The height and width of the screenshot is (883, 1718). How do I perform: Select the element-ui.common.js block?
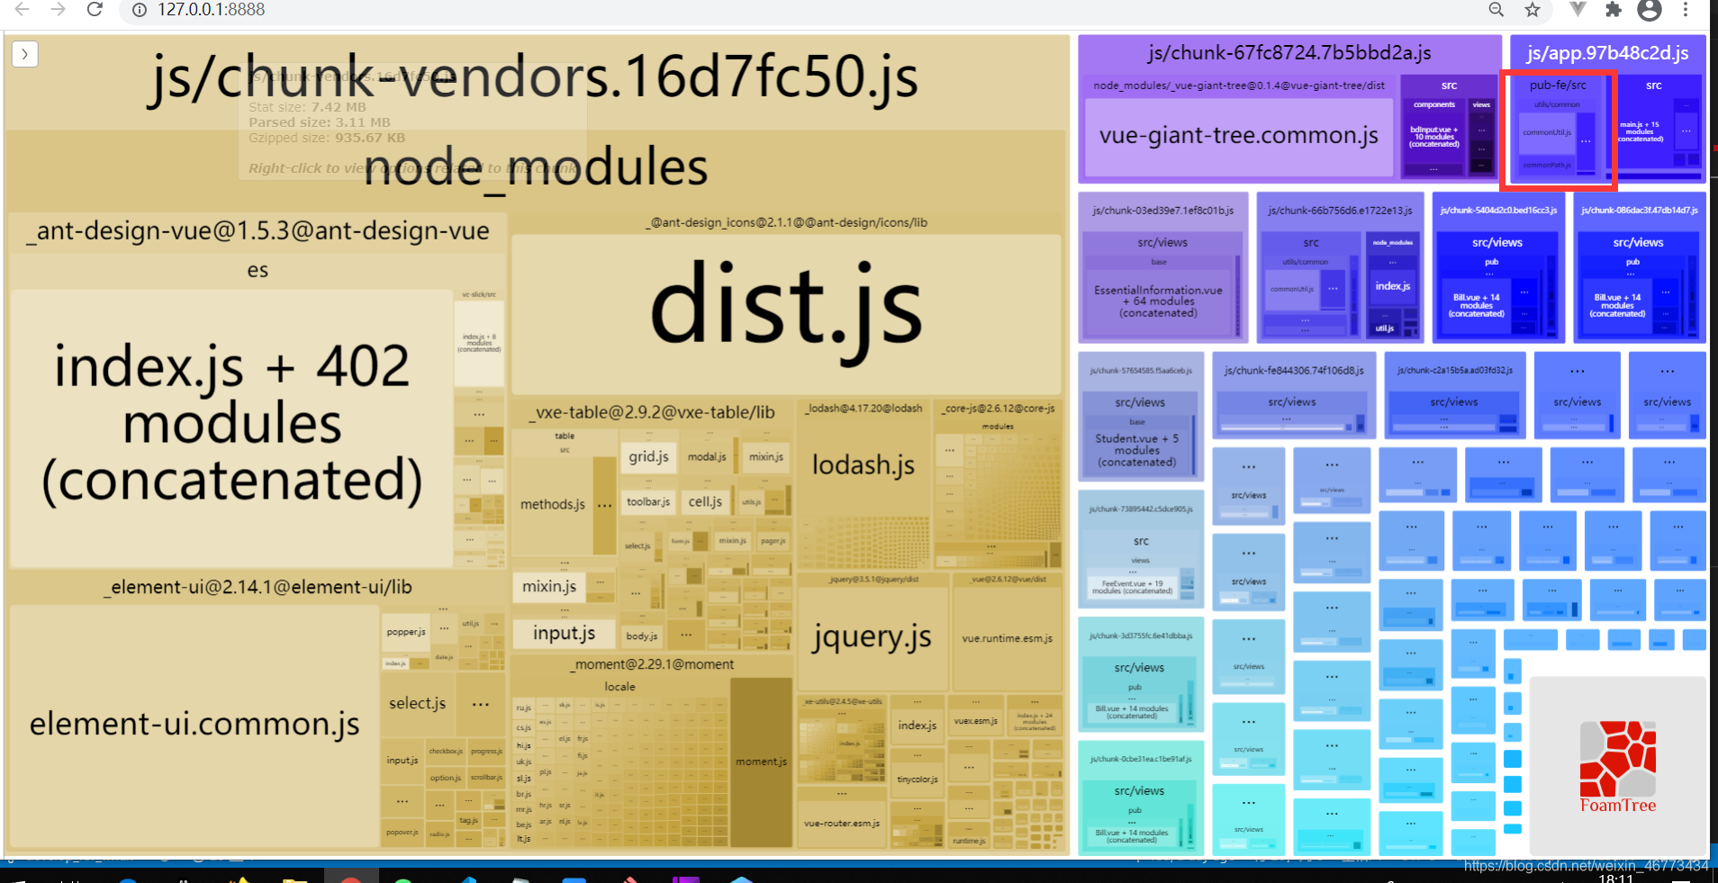194,725
